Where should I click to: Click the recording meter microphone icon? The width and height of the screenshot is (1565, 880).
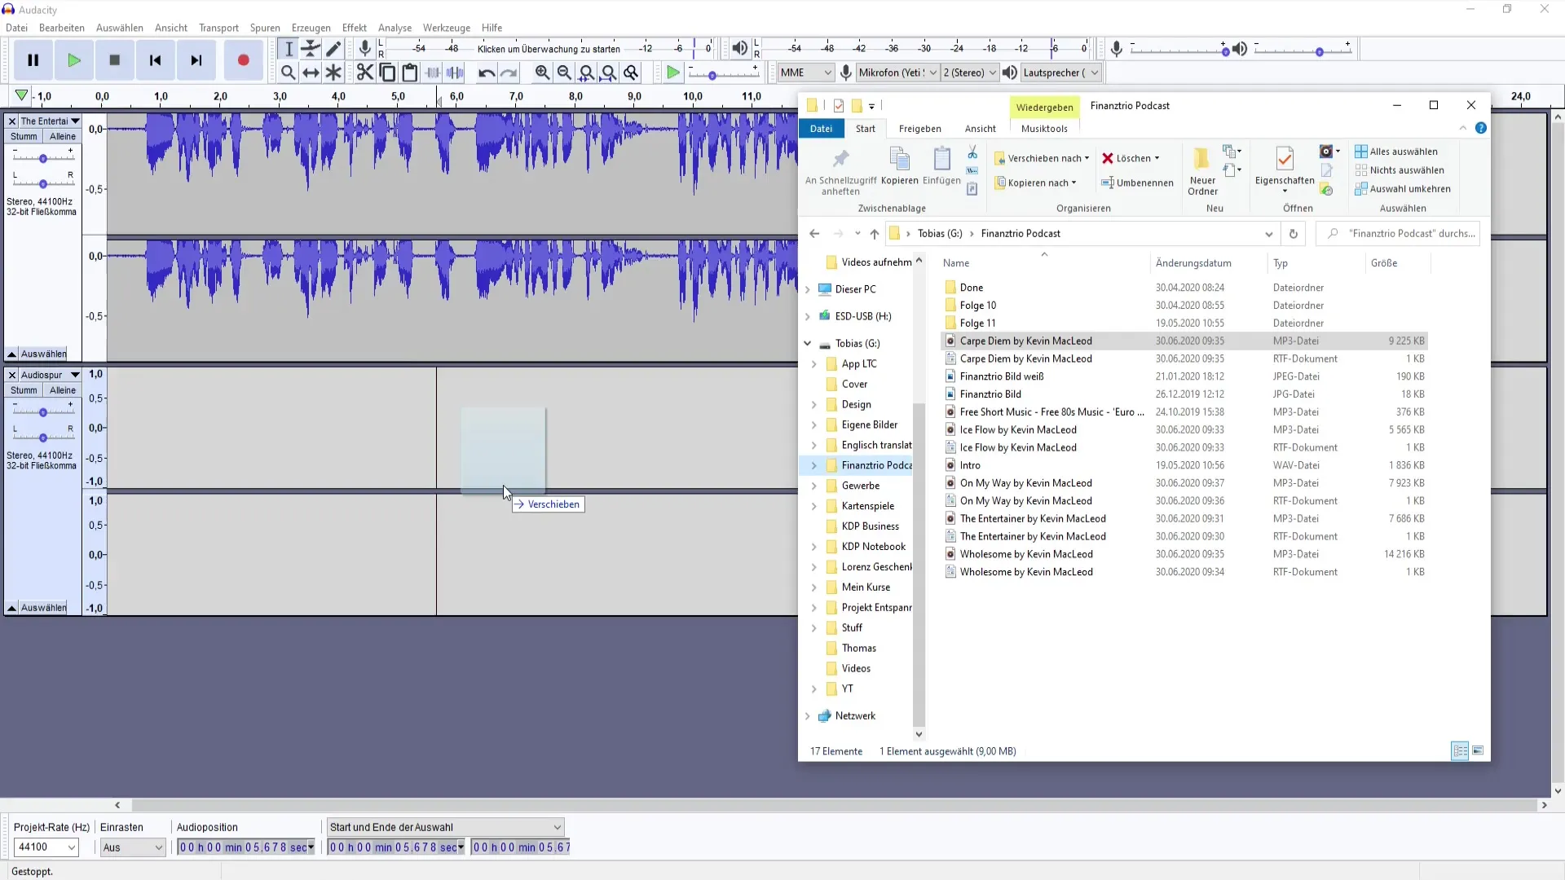365,49
